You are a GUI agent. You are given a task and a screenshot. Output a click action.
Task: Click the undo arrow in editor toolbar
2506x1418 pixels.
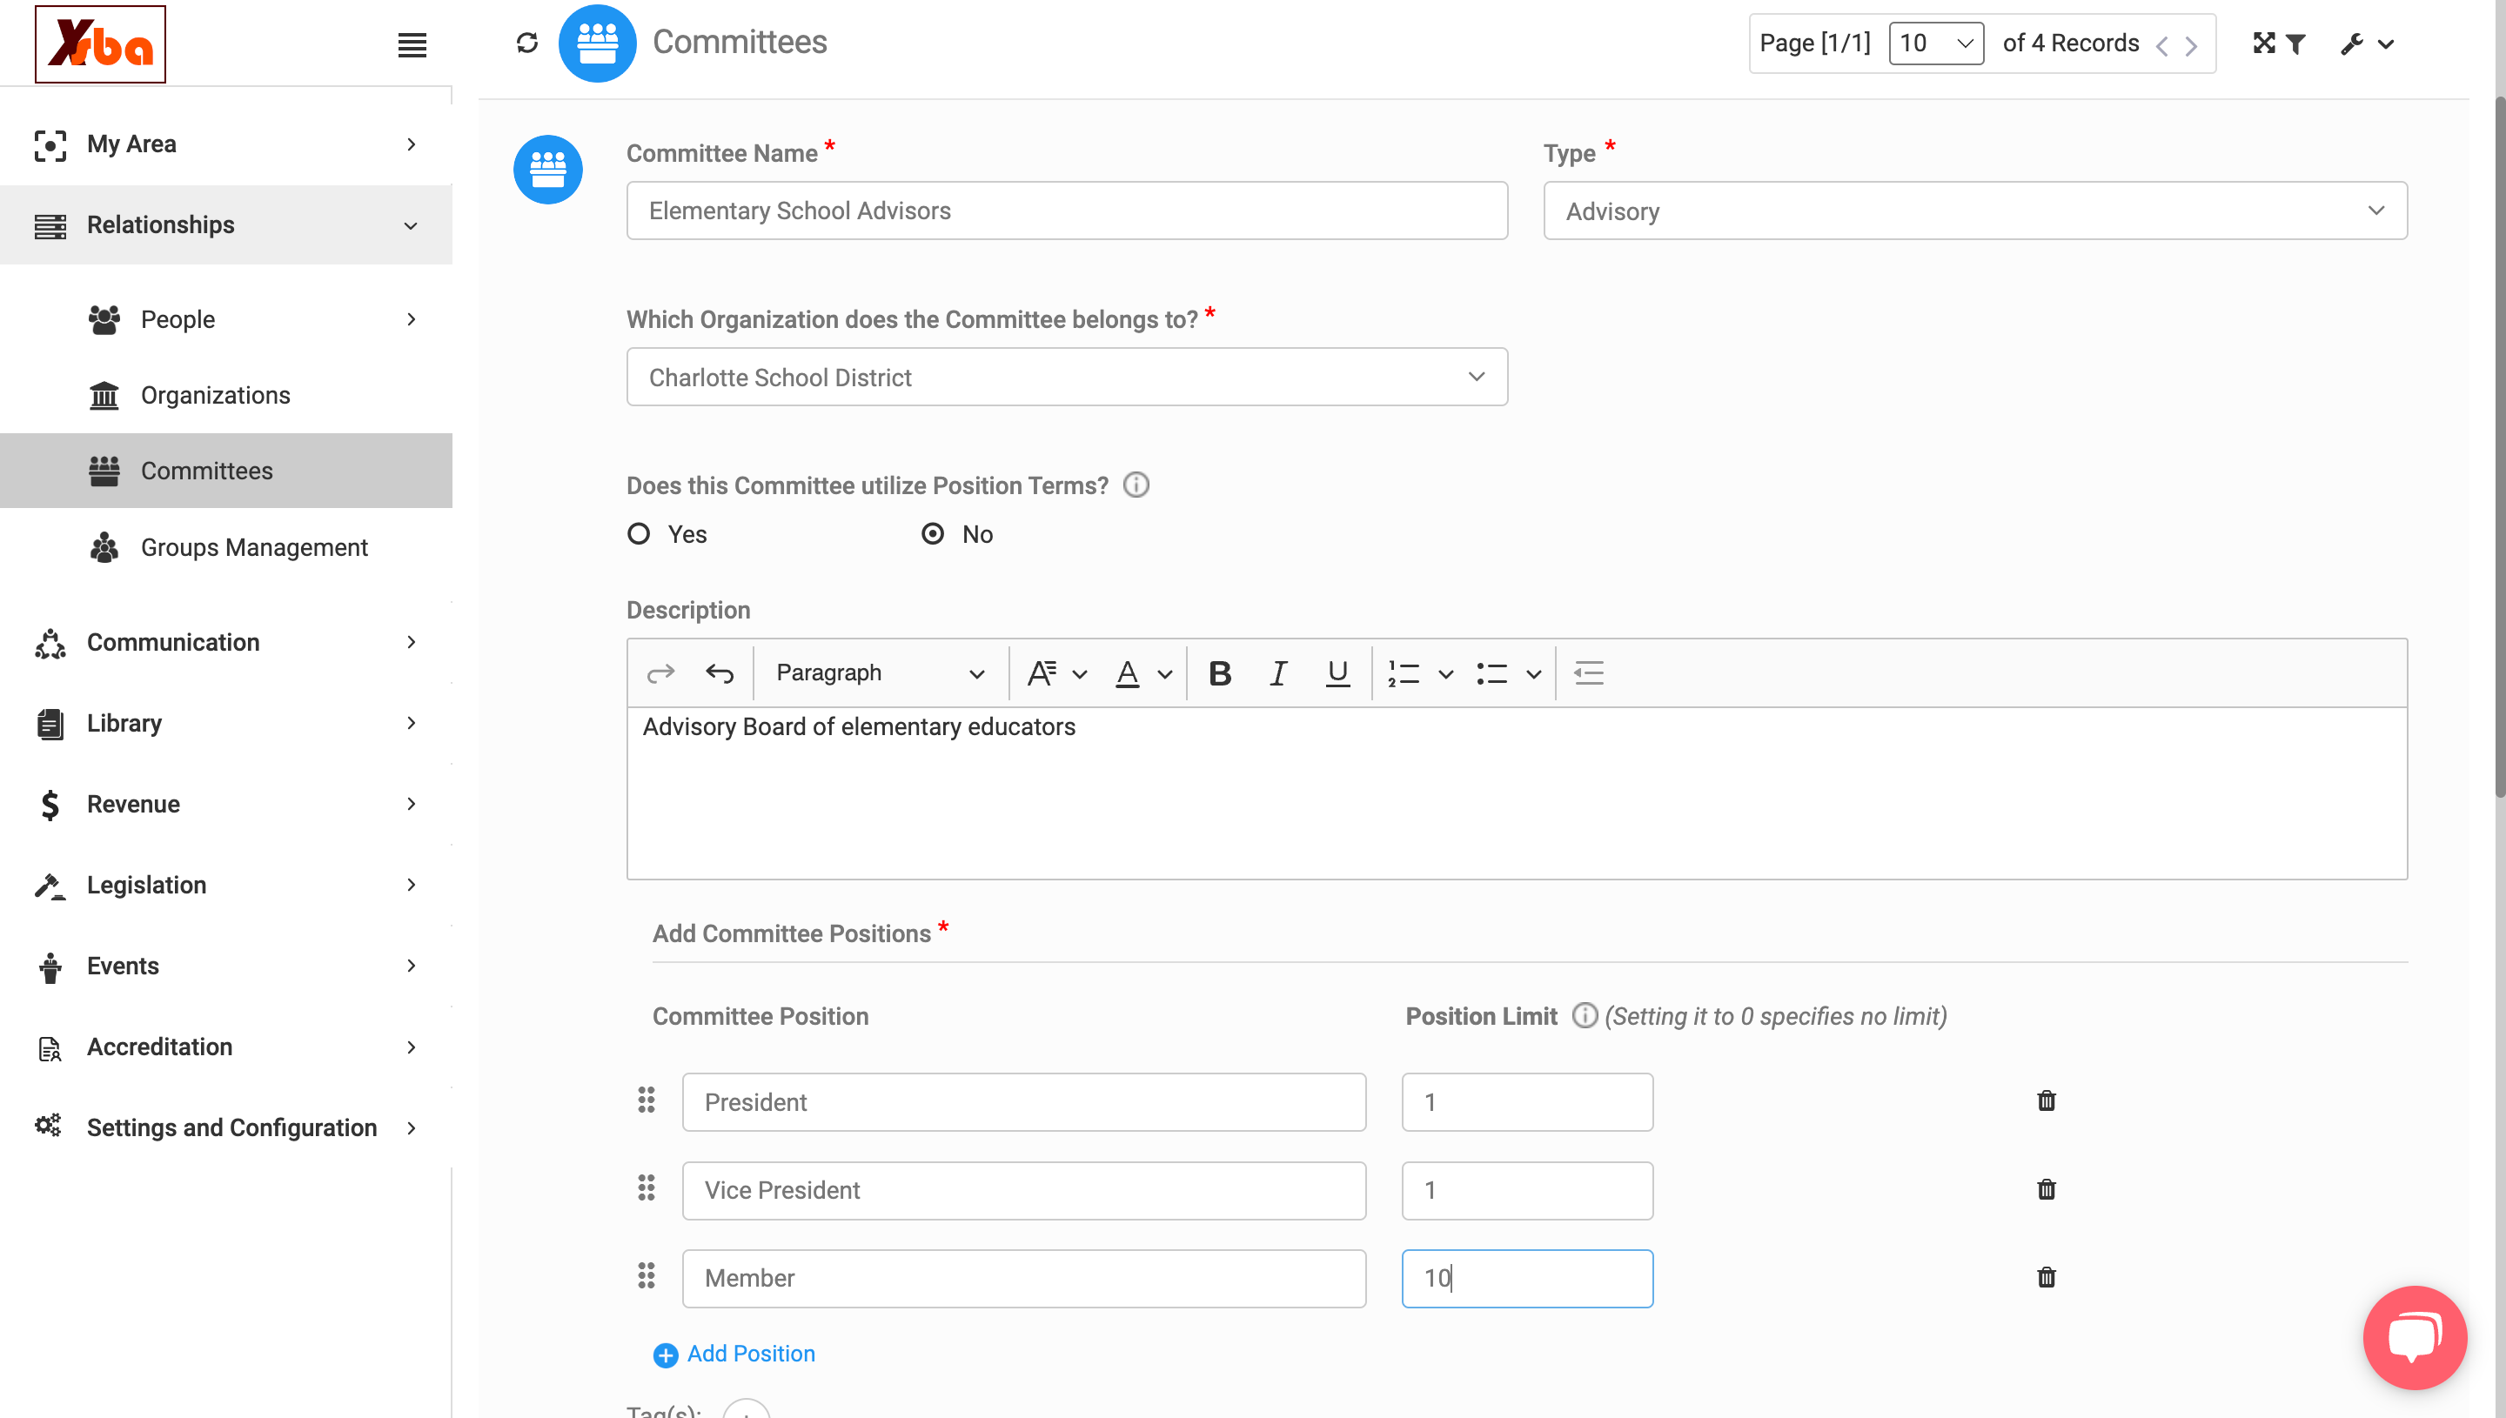720,673
